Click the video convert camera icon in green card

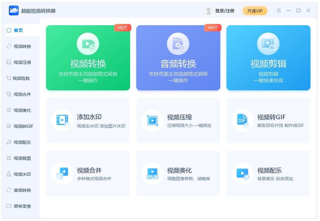88,44
